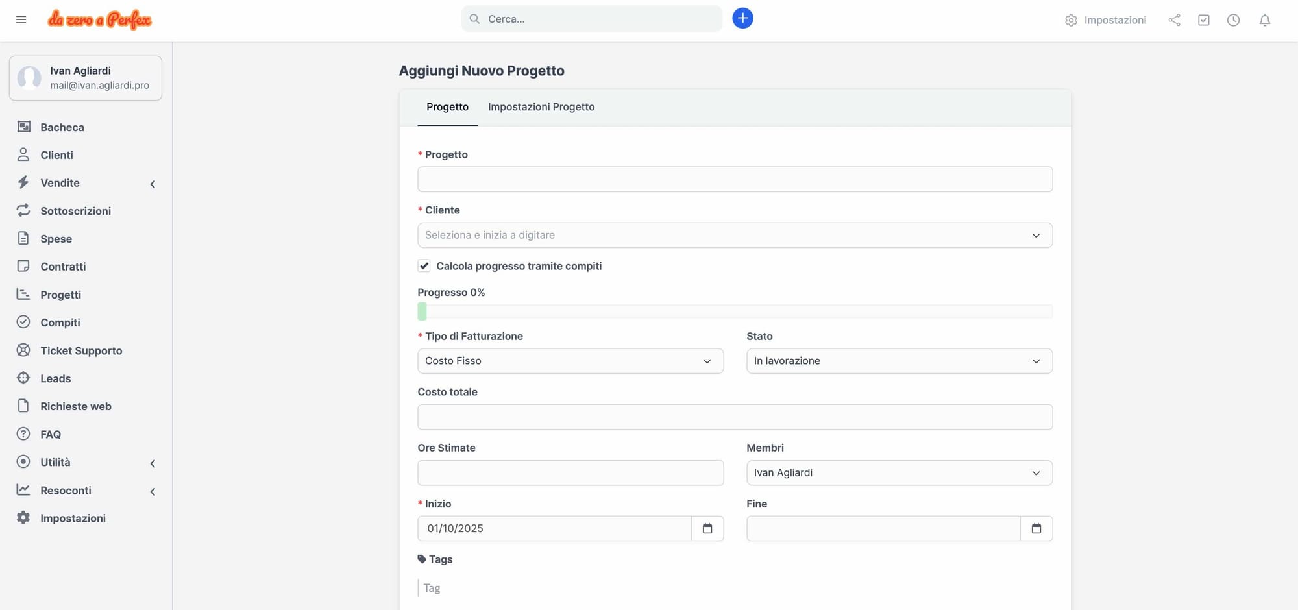
Task: Open the Cliente selection dropdown
Action: pyautogui.click(x=735, y=235)
